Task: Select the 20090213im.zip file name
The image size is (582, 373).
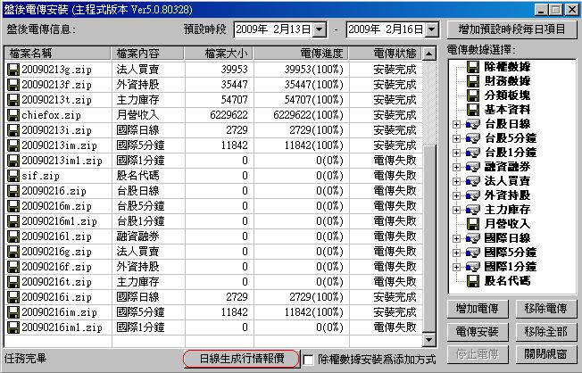Action: click(x=59, y=145)
